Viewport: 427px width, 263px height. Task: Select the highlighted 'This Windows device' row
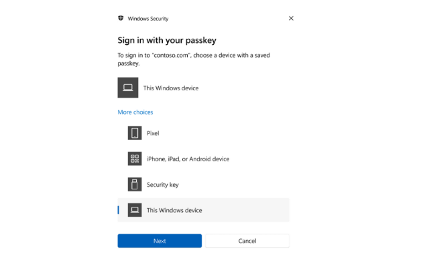(203, 210)
